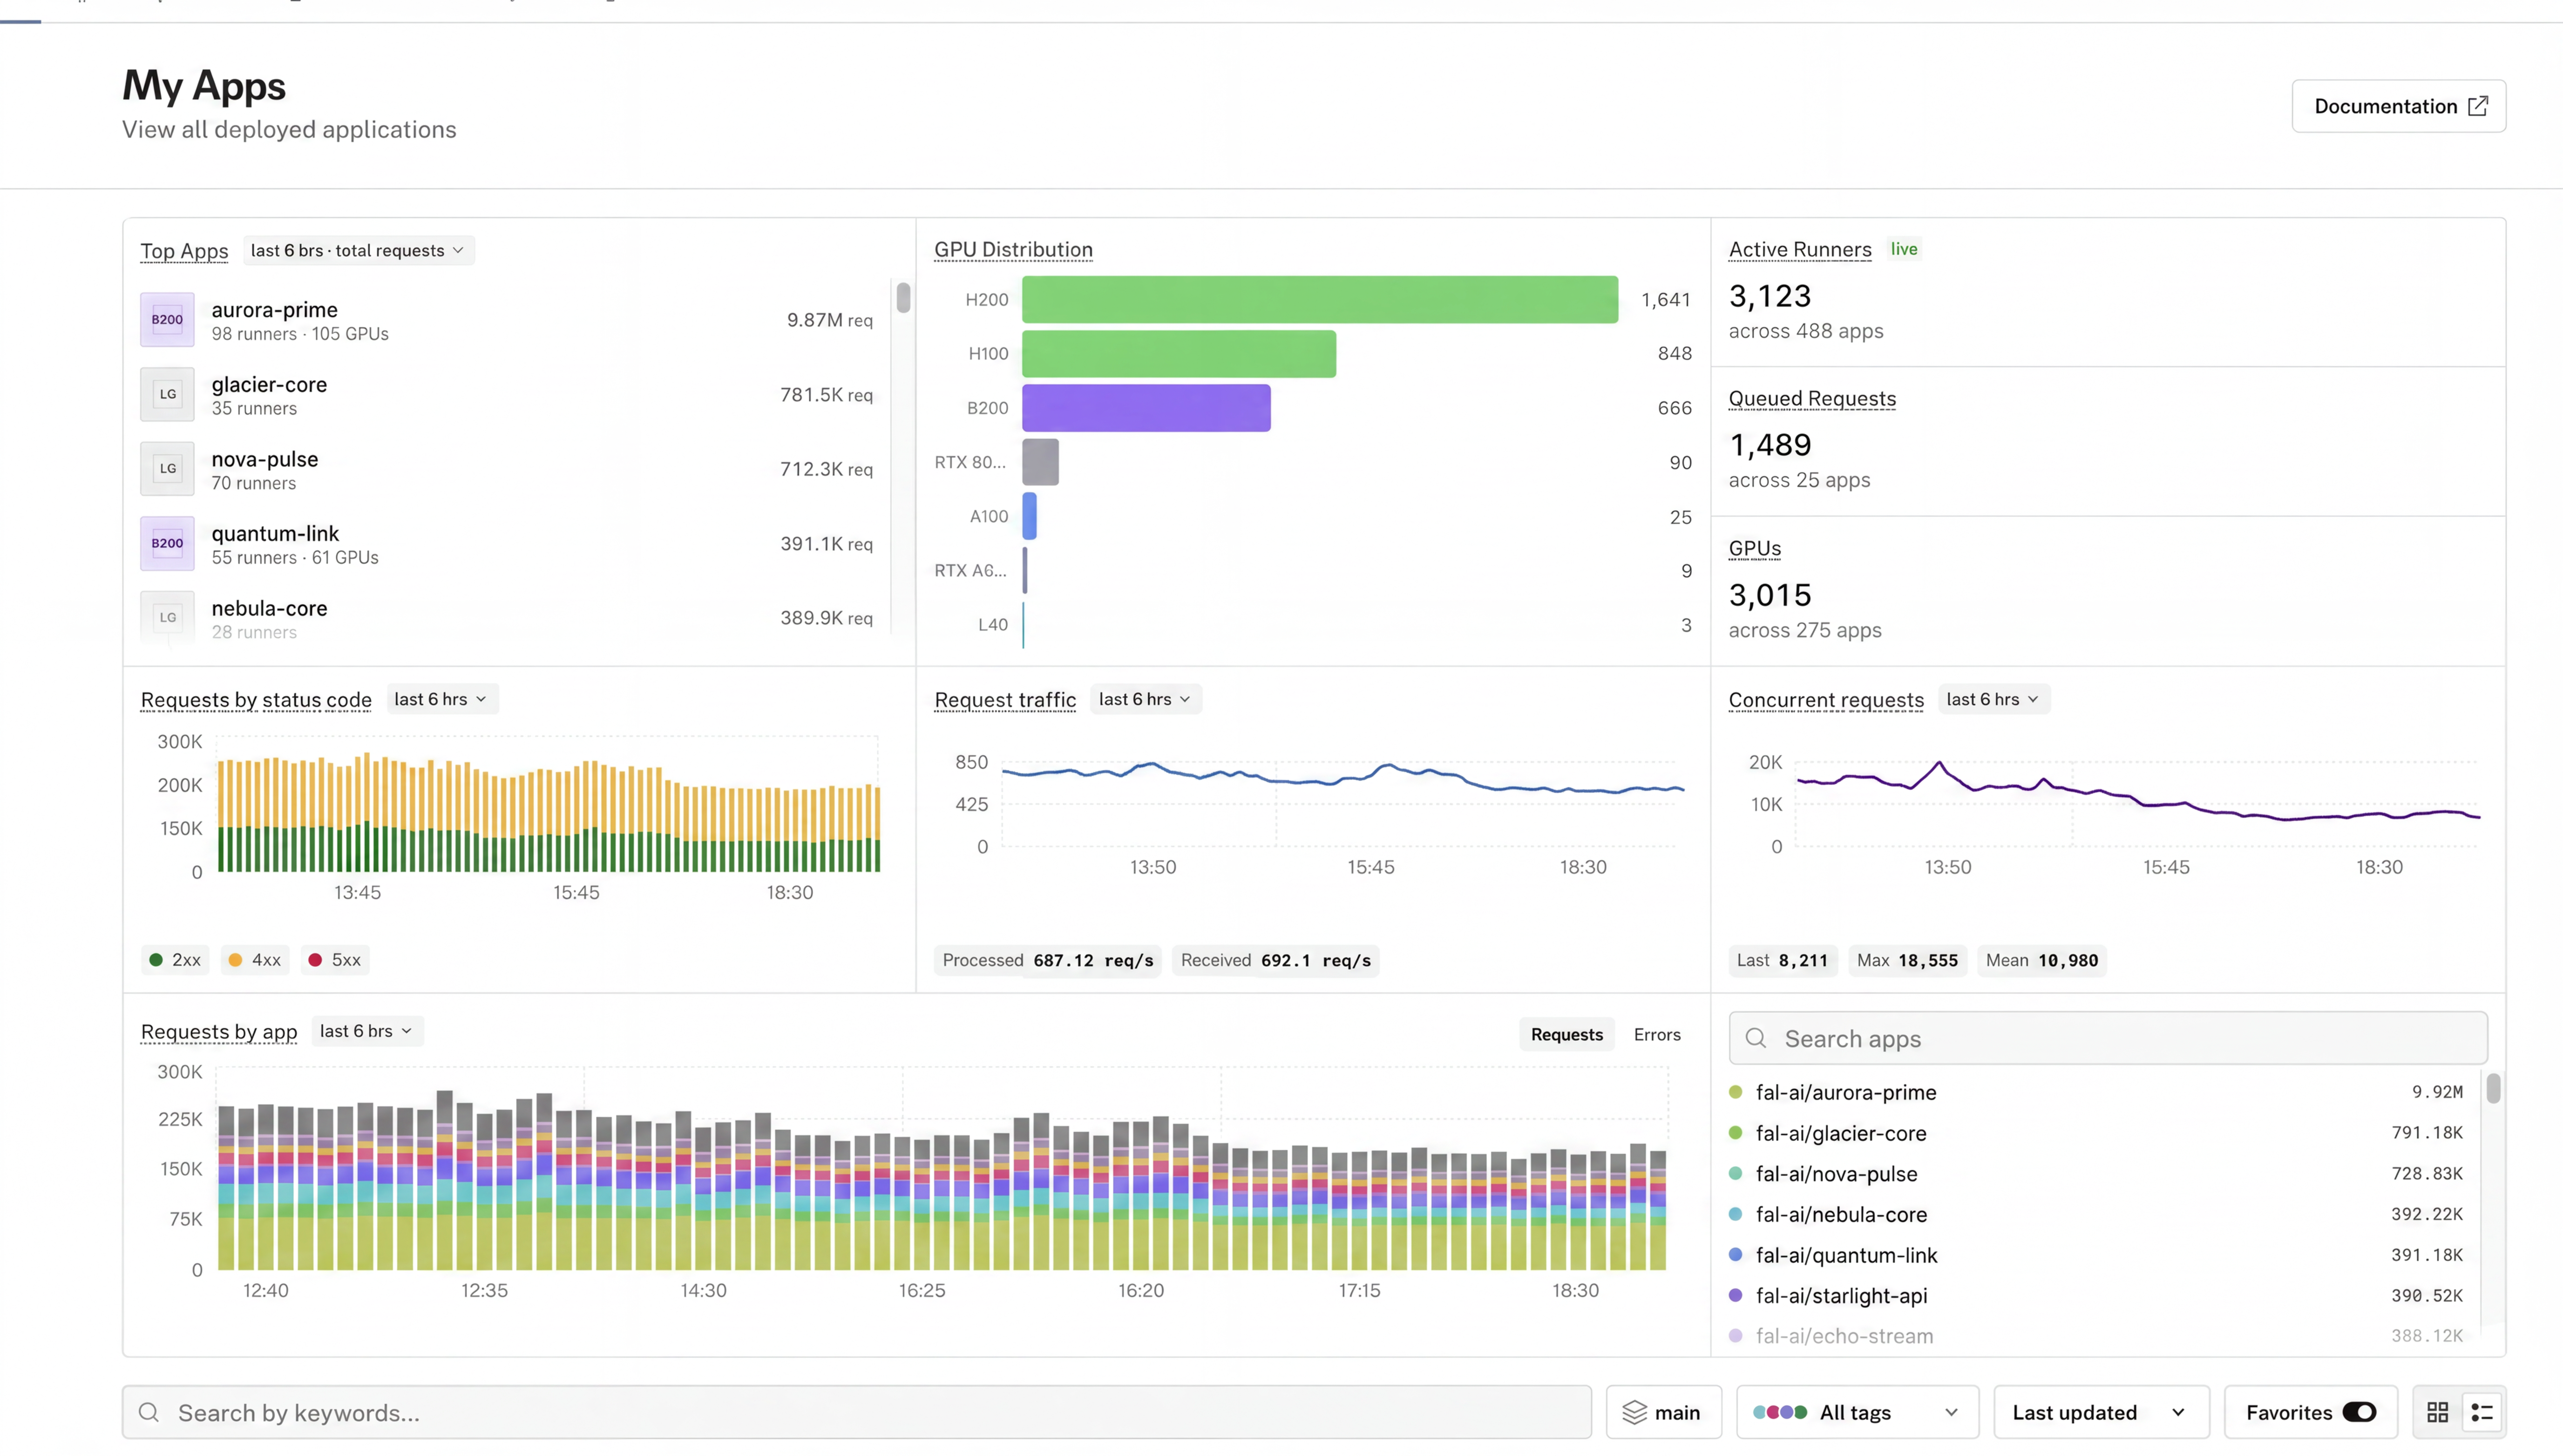Image resolution: width=2563 pixels, height=1456 pixels.
Task: Switch to list view
Action: tap(2482, 1412)
